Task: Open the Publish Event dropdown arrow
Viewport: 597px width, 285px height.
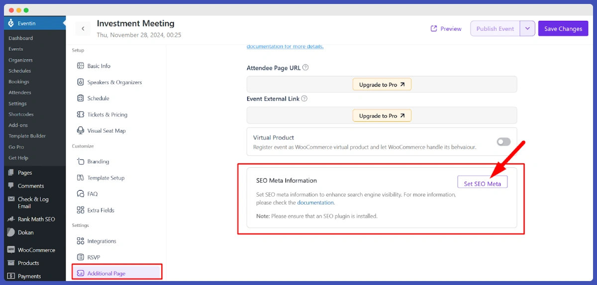Action: pos(527,28)
